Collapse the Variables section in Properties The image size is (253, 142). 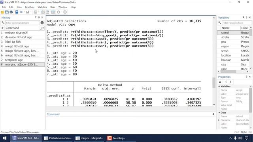[219, 86]
